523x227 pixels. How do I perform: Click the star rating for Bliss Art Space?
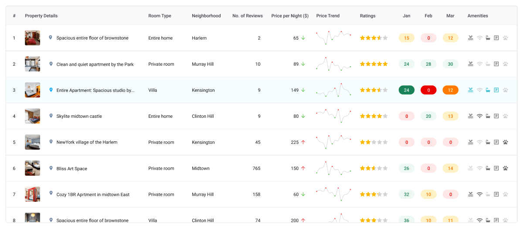[x=374, y=168]
